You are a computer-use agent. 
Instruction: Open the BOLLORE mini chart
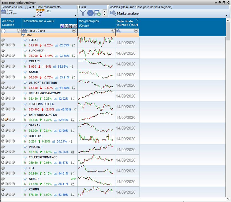[96, 139]
